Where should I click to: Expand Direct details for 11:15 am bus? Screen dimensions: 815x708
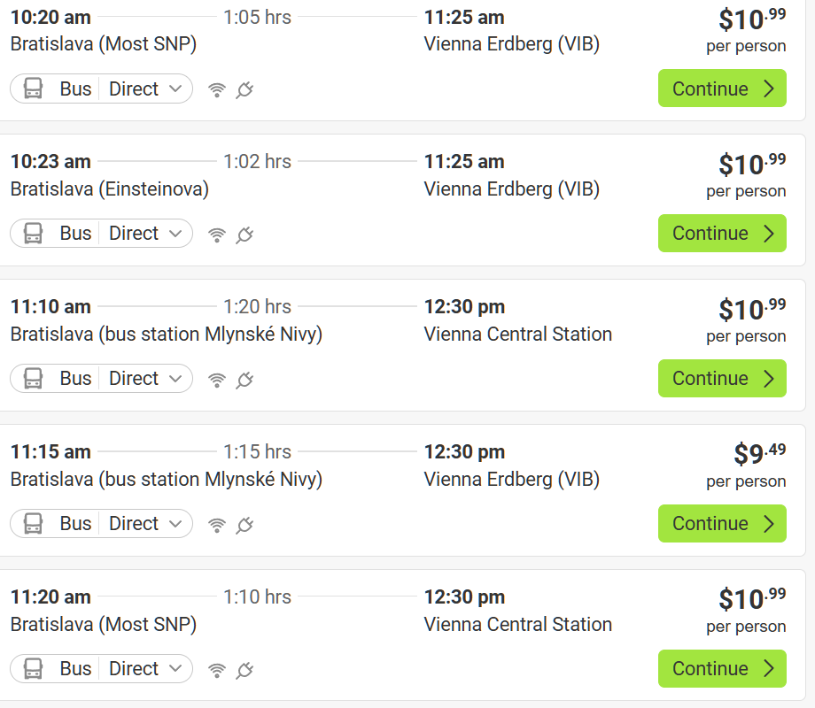(x=145, y=524)
